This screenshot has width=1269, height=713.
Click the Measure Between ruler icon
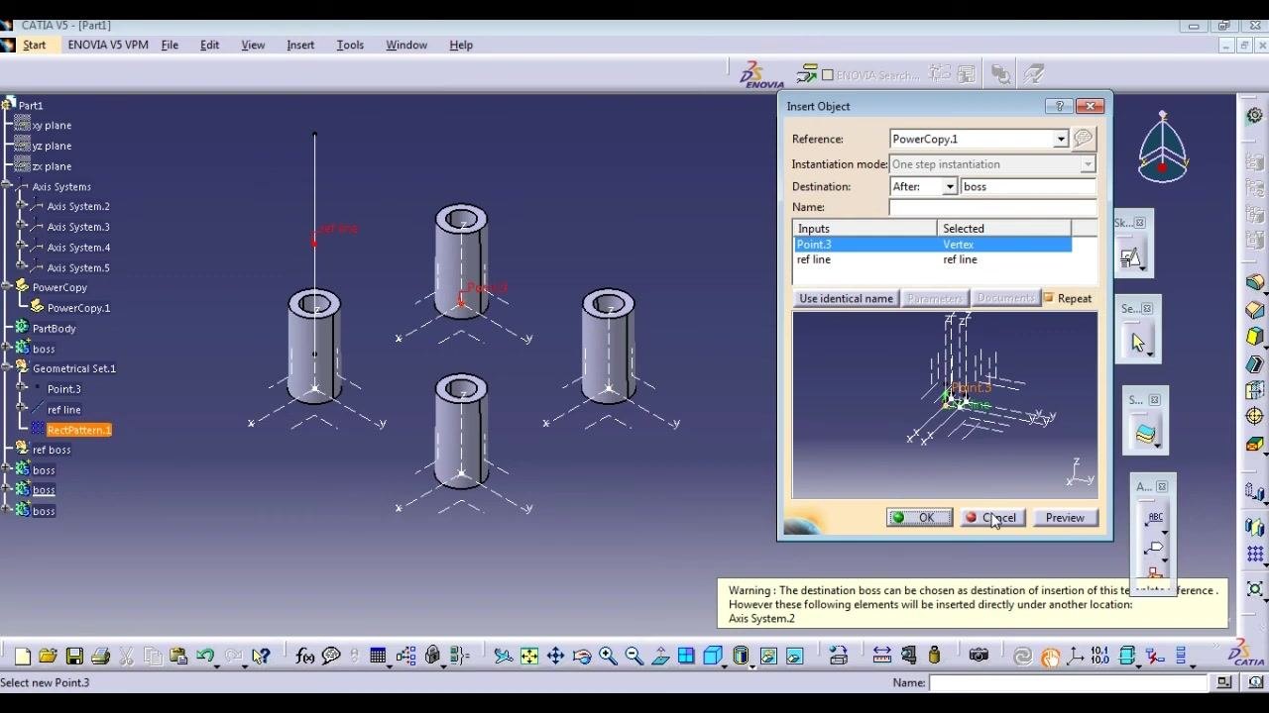[x=881, y=656]
